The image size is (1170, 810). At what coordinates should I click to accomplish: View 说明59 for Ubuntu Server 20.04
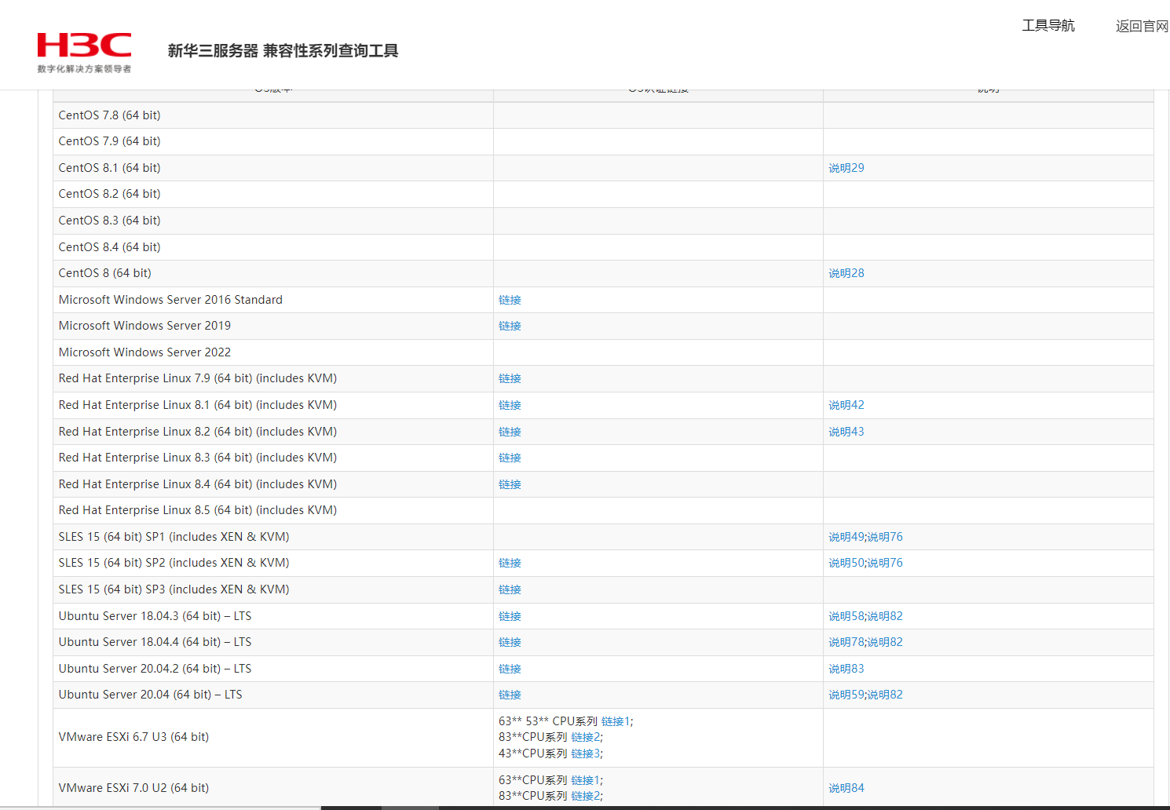pyautogui.click(x=846, y=695)
